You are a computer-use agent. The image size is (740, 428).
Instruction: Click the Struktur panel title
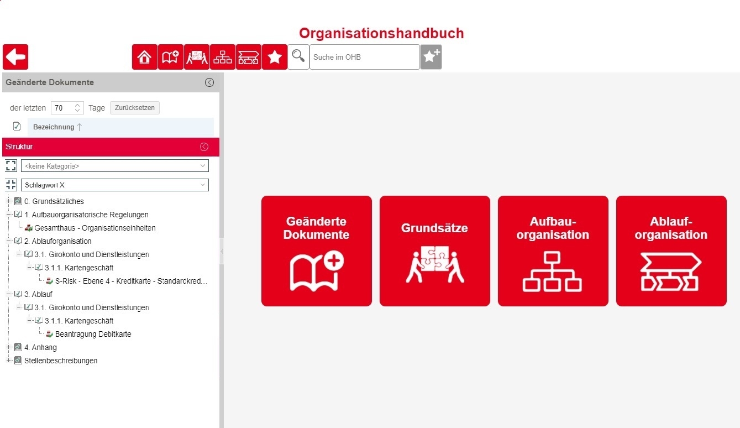click(19, 147)
